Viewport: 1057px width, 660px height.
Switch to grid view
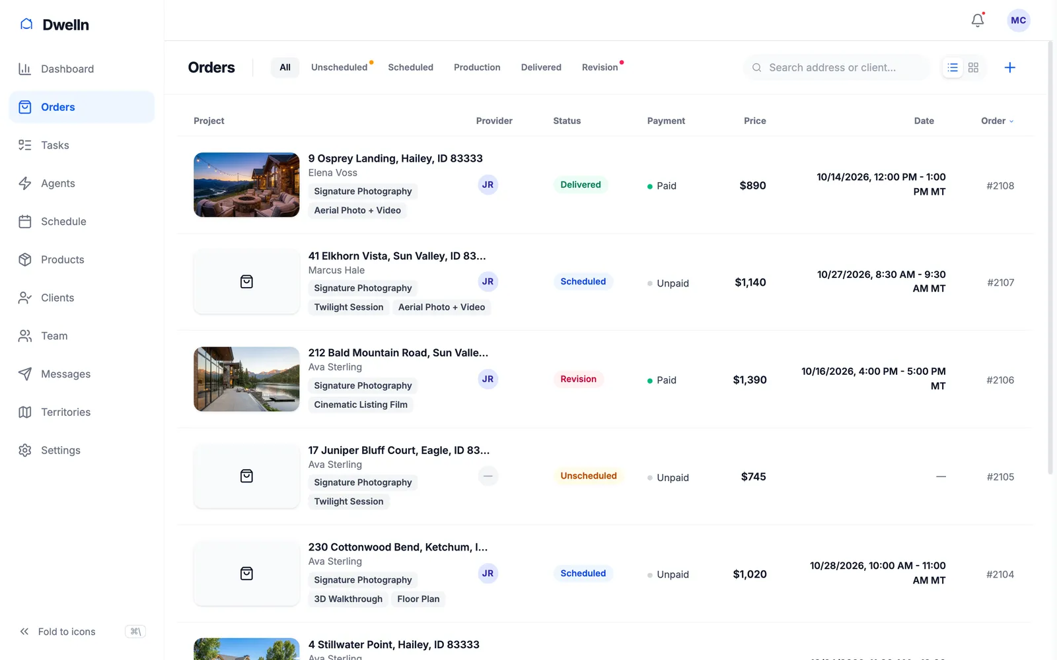(973, 67)
